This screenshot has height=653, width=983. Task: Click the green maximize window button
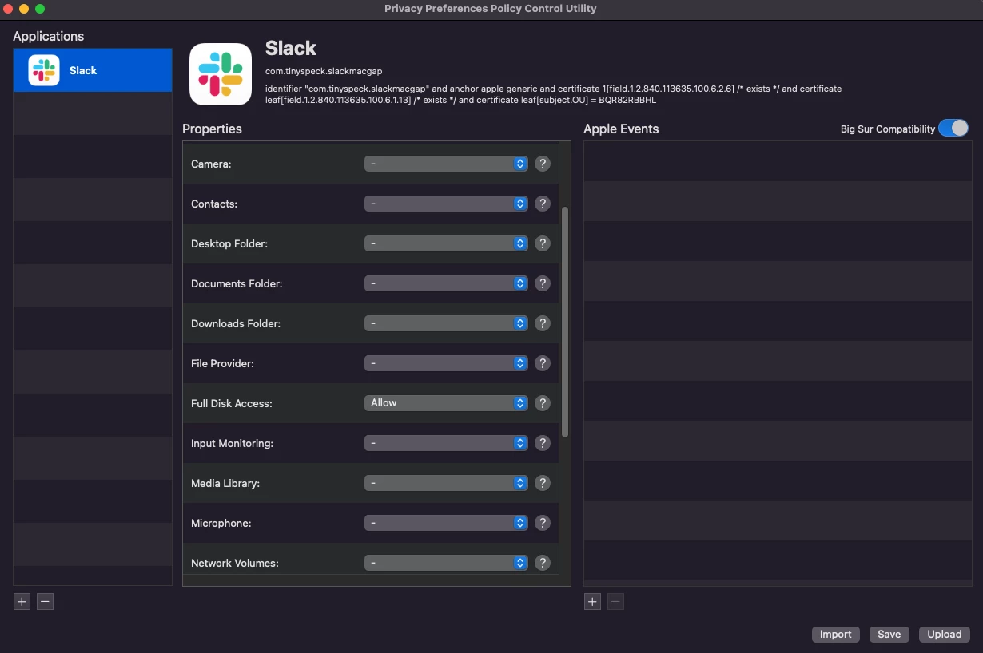tap(40, 9)
